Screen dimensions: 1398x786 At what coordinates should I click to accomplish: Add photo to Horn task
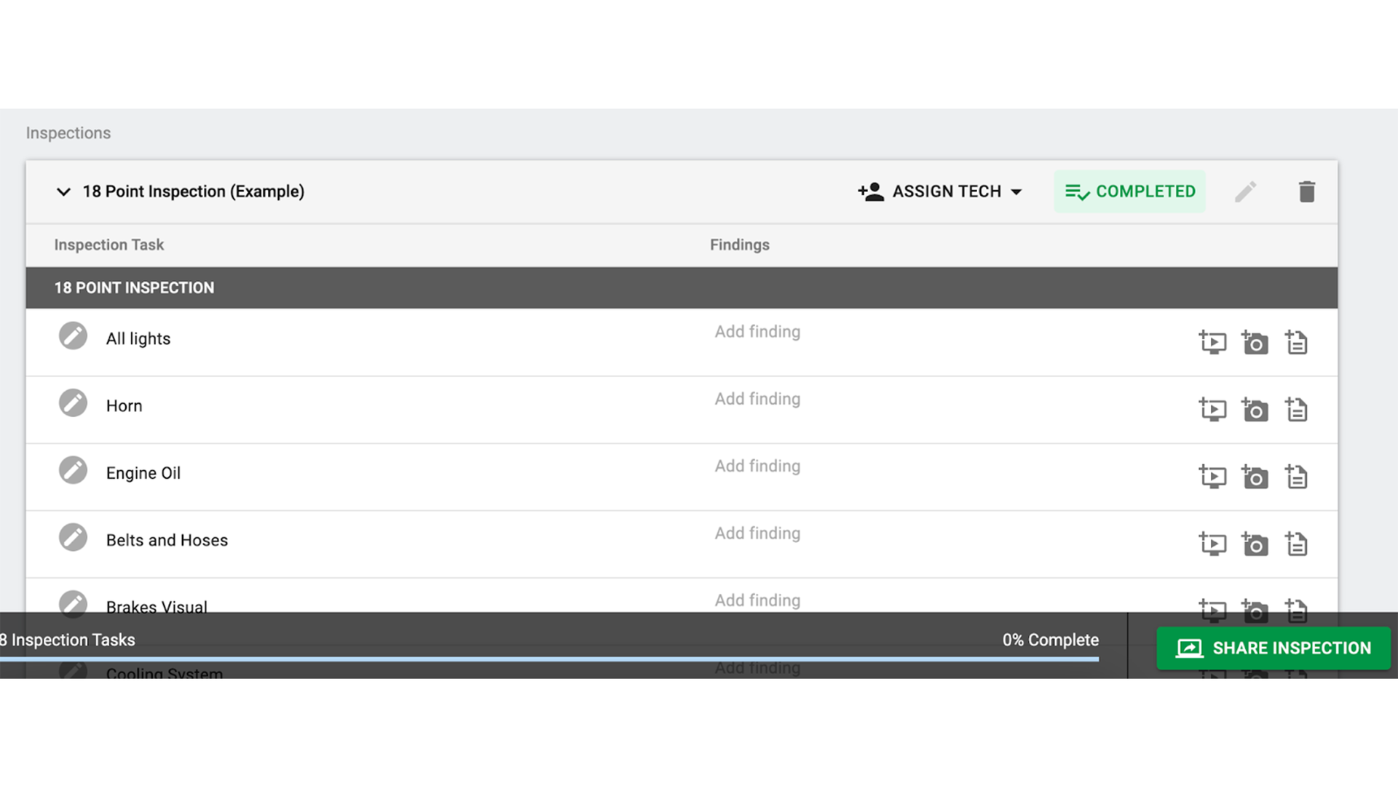pos(1255,410)
